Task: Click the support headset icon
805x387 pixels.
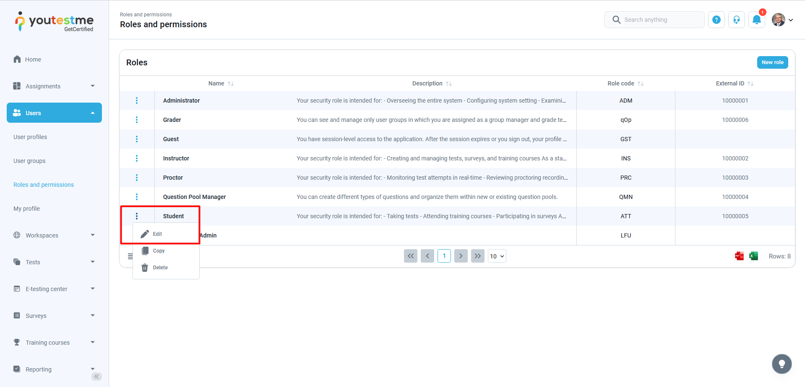Action: point(736,20)
